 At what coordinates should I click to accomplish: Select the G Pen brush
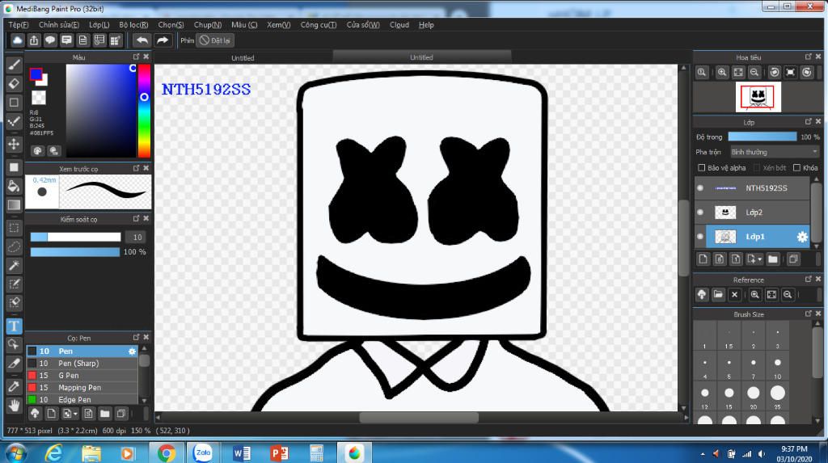(82, 376)
